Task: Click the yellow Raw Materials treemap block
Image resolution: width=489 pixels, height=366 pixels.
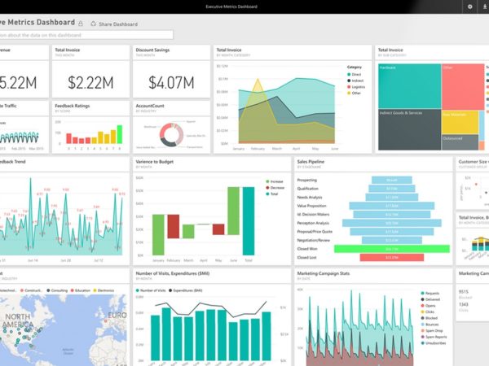Action: [460, 122]
